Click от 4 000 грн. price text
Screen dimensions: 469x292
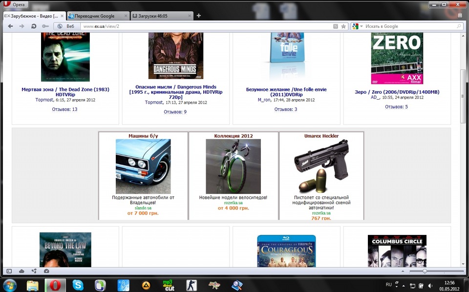pos(234,208)
